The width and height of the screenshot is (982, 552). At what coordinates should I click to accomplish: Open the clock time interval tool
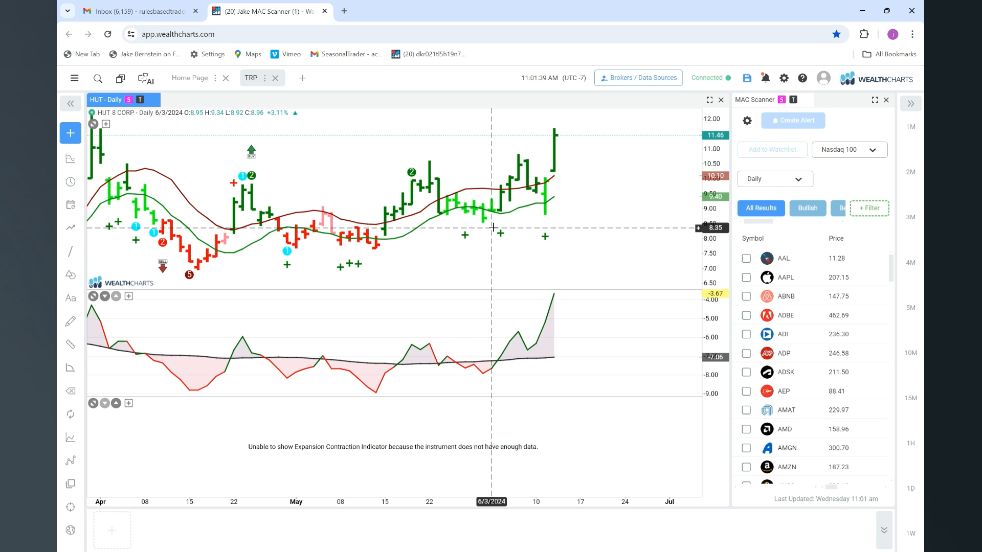[71, 182]
